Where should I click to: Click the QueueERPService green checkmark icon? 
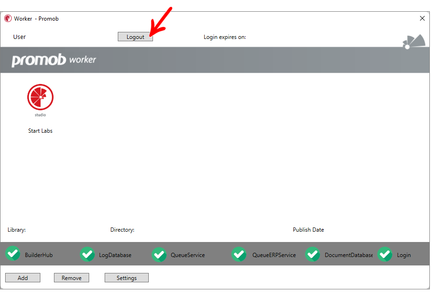click(x=239, y=254)
